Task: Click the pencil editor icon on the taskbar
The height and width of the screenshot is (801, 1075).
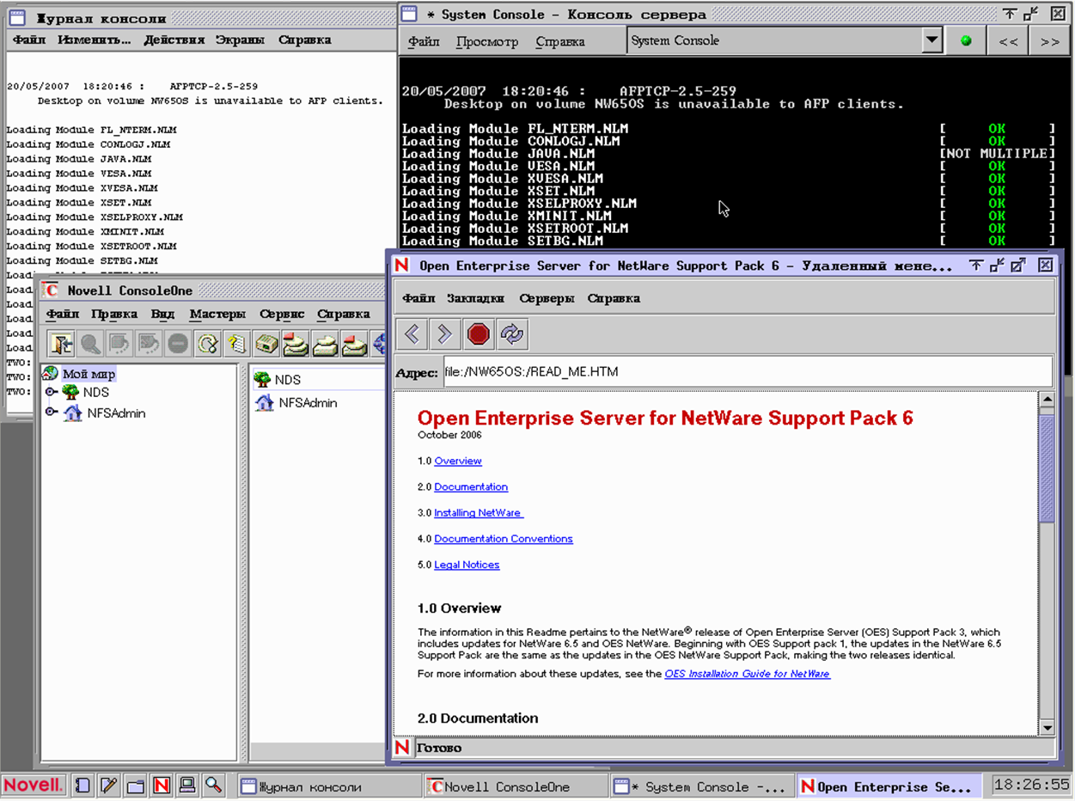Action: point(108,785)
